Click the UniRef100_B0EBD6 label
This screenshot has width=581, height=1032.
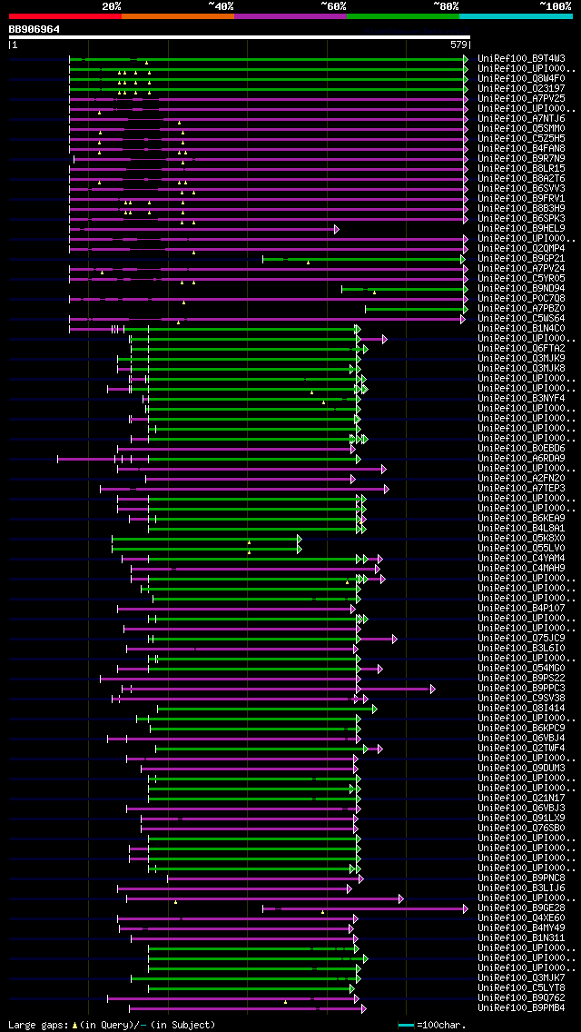(522, 449)
